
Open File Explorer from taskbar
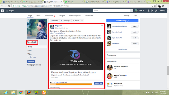coord(13,93)
